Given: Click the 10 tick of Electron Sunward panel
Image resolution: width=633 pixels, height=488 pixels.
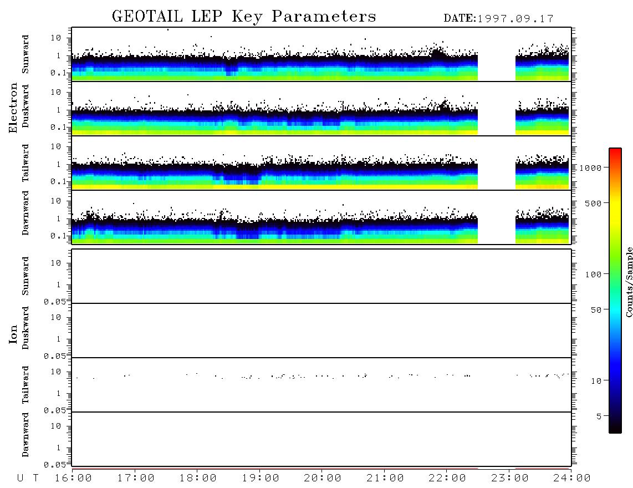Looking at the screenshot, I should (56, 38).
